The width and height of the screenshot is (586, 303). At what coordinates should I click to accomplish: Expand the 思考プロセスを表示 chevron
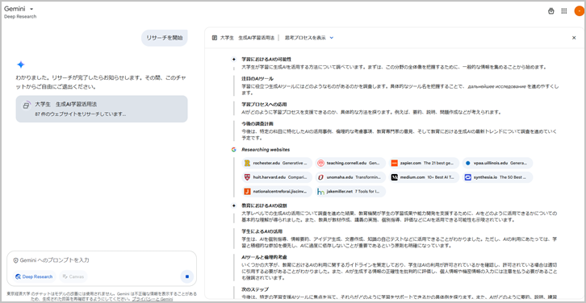332,38
